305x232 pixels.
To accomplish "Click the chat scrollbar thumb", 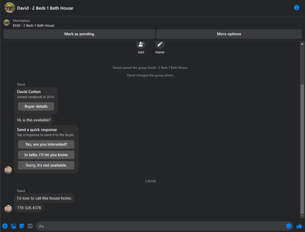I will 302,149.
